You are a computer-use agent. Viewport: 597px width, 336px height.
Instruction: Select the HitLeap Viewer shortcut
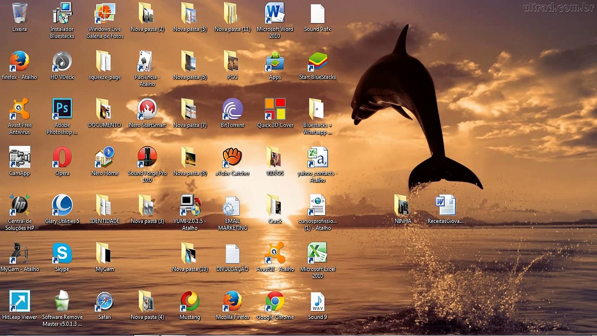[20, 301]
